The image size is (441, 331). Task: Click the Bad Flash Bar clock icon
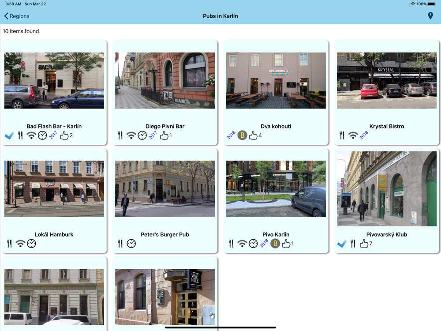pos(42,135)
